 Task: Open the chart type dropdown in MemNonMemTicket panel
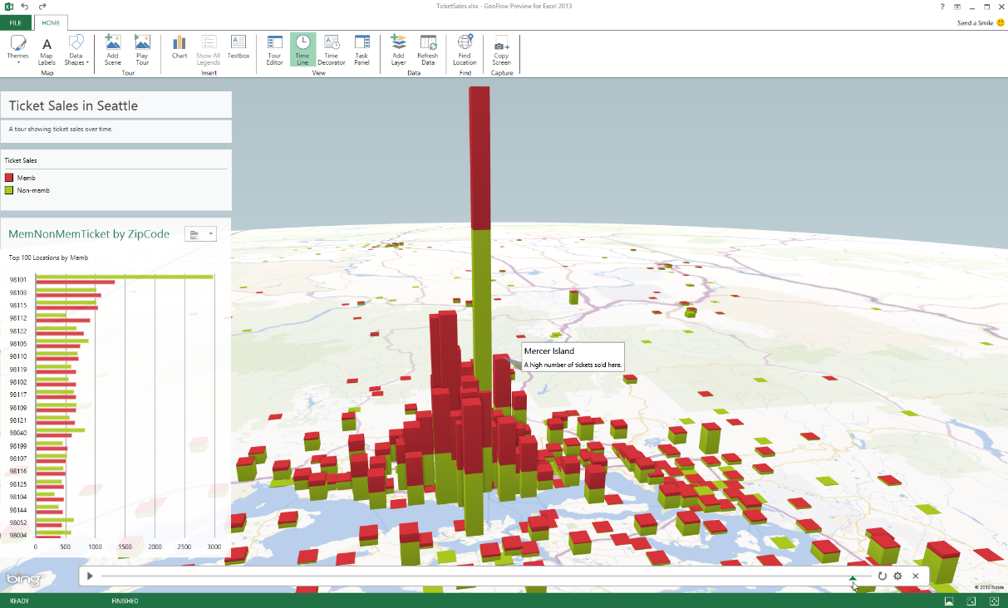(x=200, y=235)
